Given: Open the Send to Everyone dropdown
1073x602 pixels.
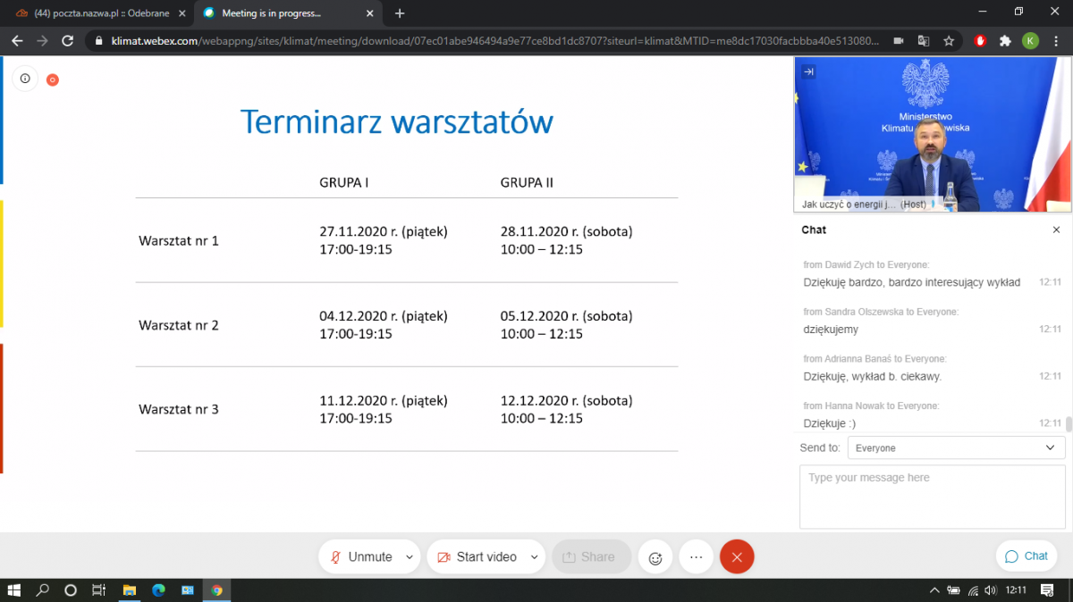Looking at the screenshot, I should (x=956, y=447).
